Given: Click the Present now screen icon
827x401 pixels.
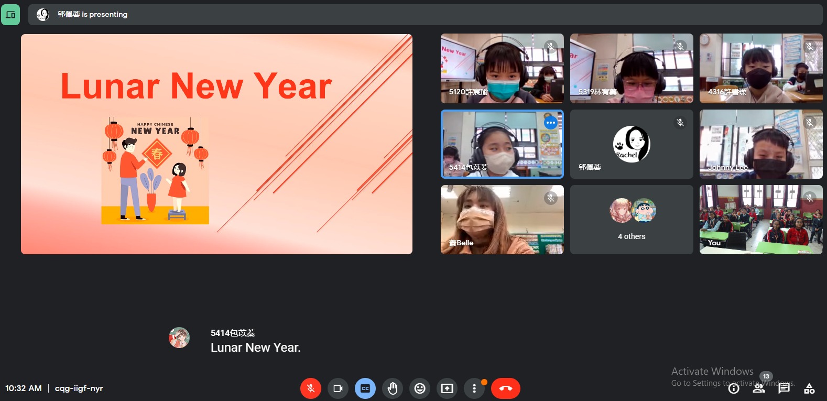Looking at the screenshot, I should pyautogui.click(x=447, y=388).
